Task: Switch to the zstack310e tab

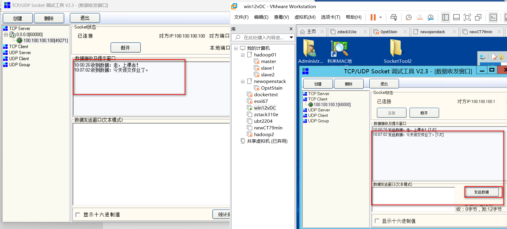Action: [347, 32]
